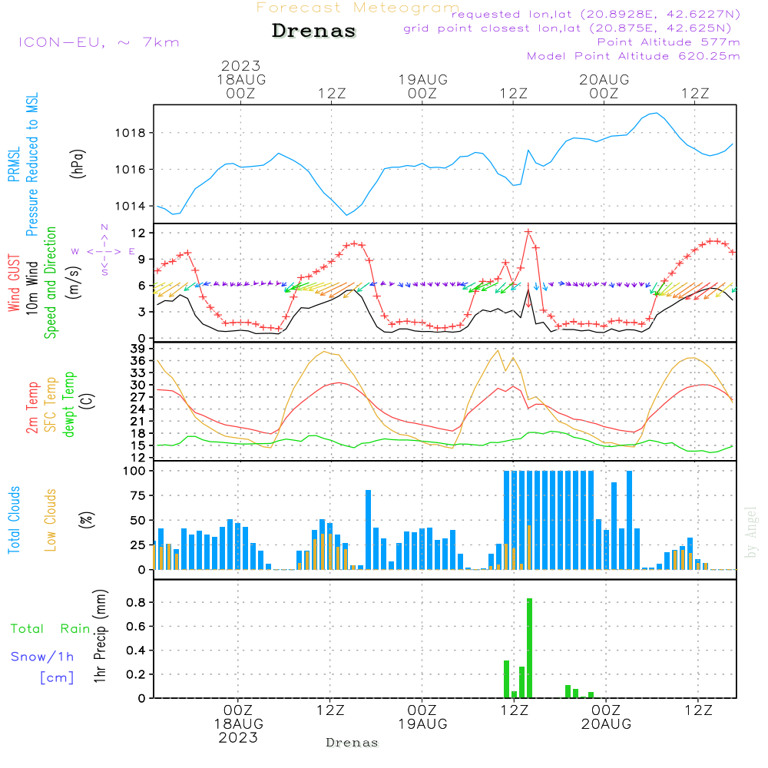Click the Forecast Meteogram heading

[x=358, y=8]
